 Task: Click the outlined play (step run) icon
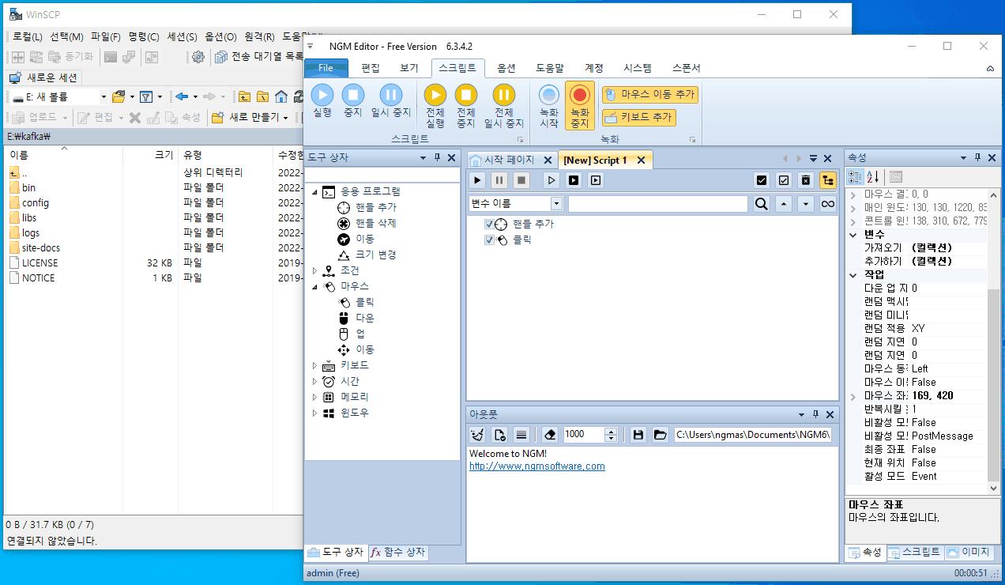[551, 180]
